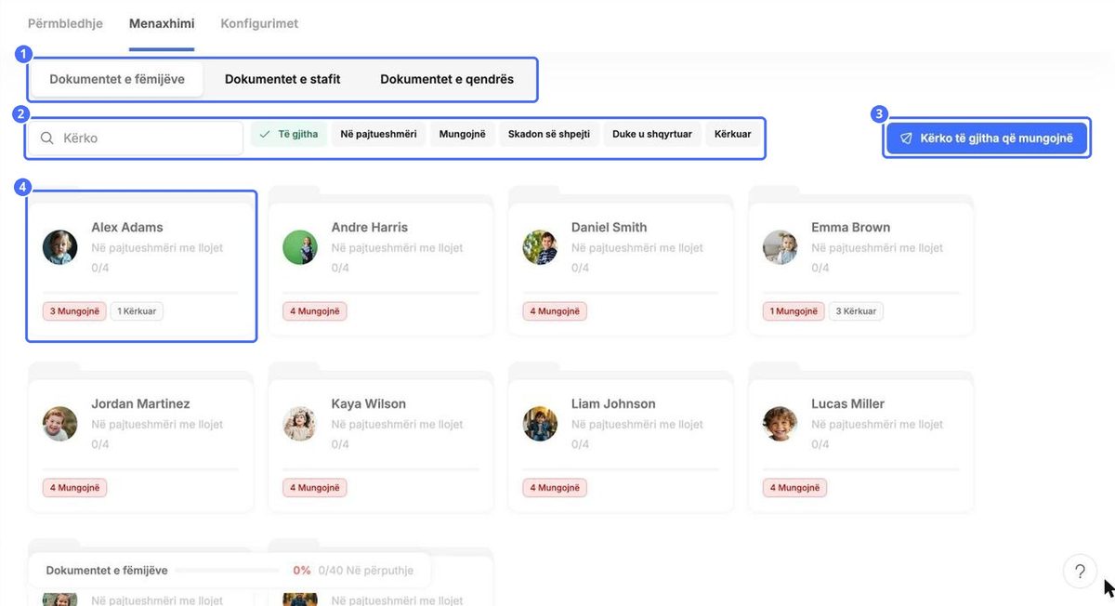Click 0/40 Në përputhje status text
The width and height of the screenshot is (1115, 606).
[x=365, y=571]
